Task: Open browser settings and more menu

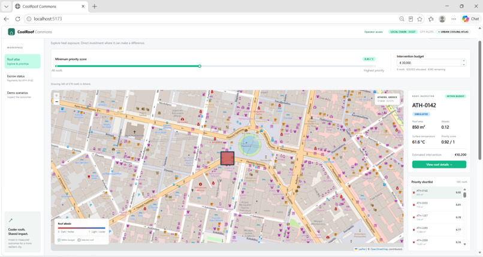Action: (454, 19)
